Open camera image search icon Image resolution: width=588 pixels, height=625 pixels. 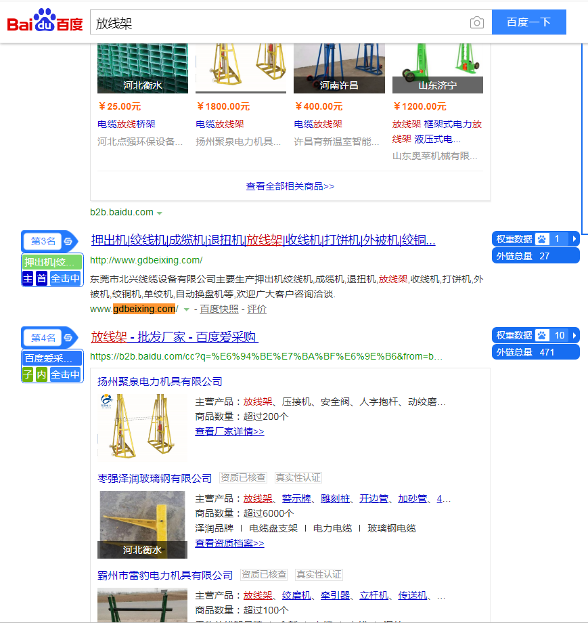click(x=476, y=23)
